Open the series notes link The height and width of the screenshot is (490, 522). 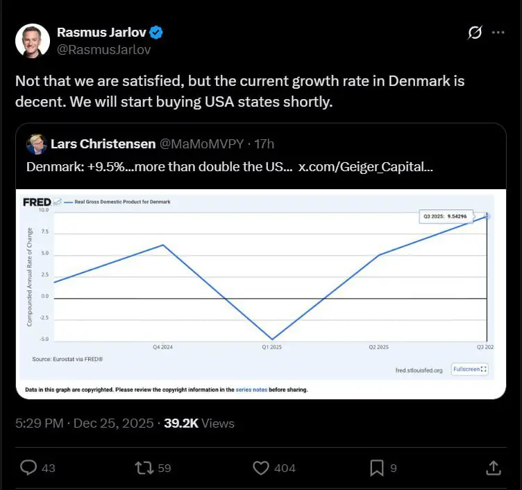(251, 390)
